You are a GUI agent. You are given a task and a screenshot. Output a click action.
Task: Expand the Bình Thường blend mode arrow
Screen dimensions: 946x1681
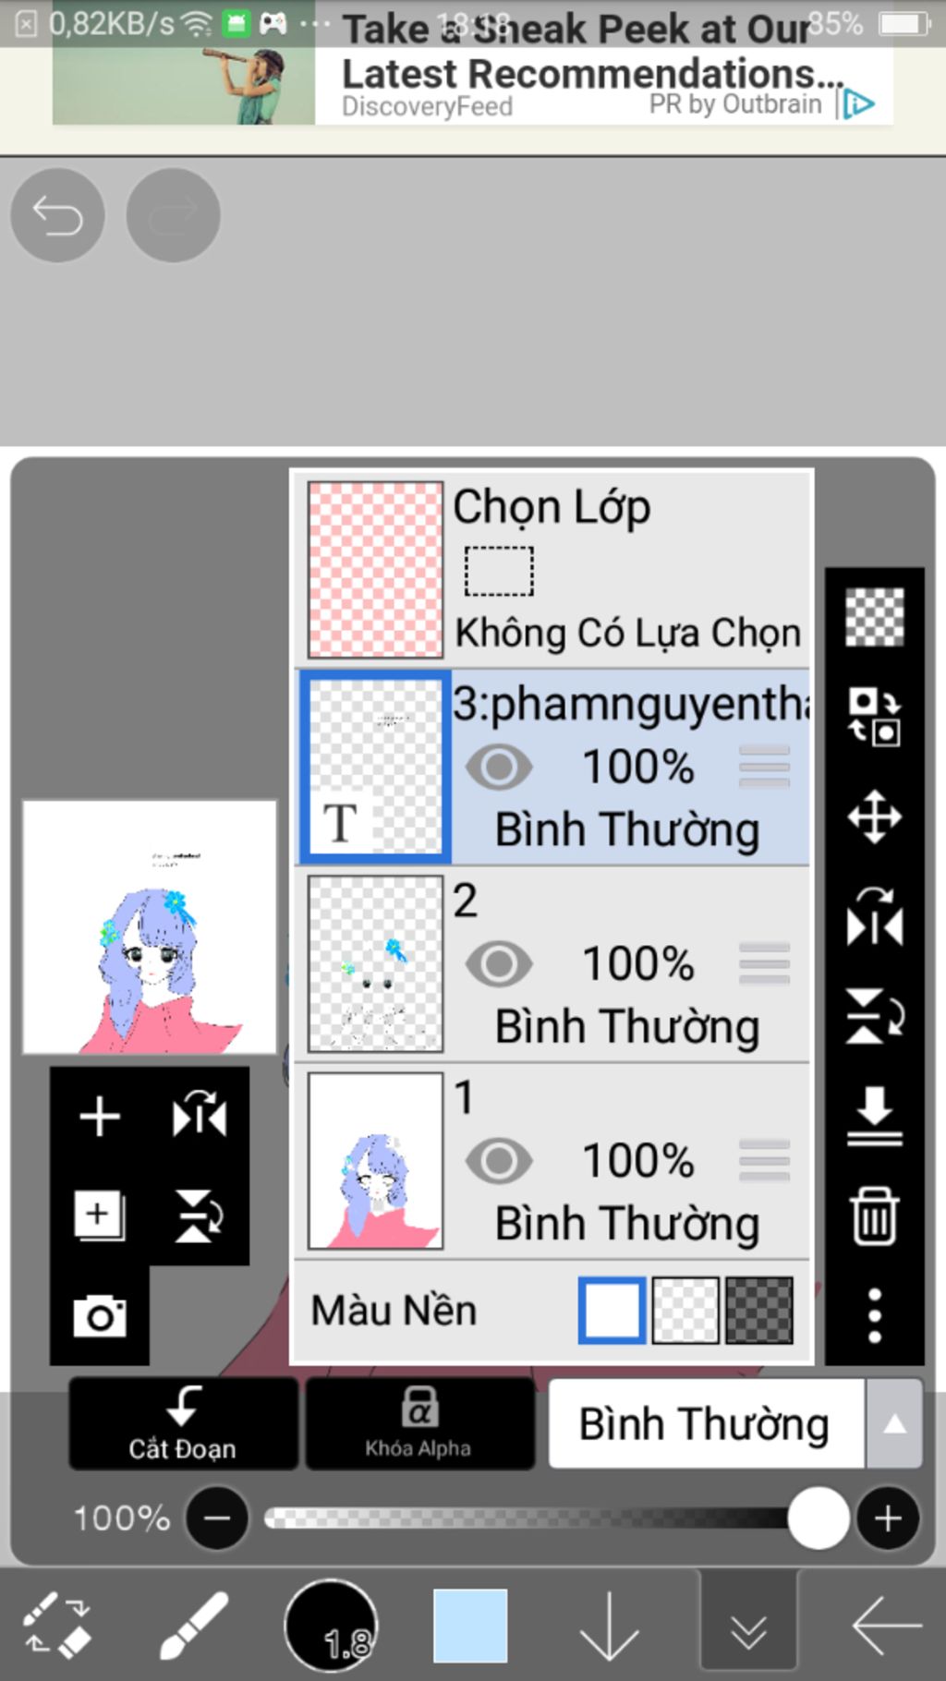(893, 1424)
